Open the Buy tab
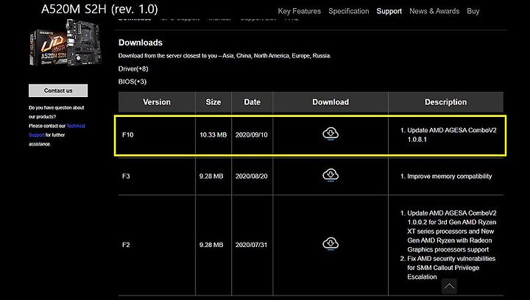Viewport: 530px width, 300px height. tap(473, 11)
